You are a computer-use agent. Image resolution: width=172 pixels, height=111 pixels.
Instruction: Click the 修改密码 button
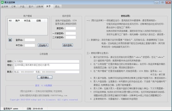[x=67, y=45]
